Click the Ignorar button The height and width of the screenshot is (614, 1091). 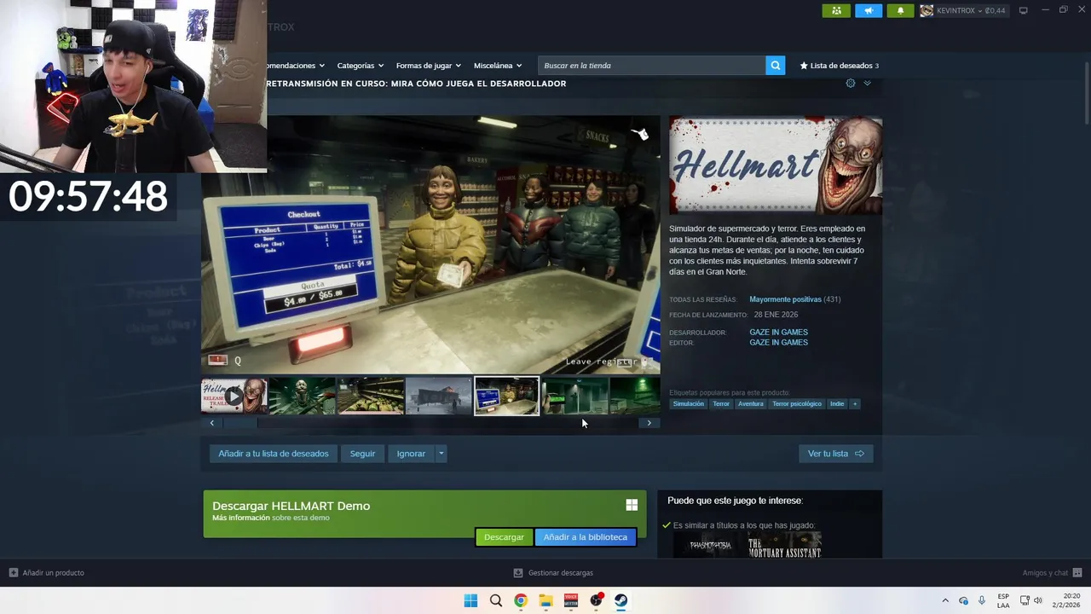click(411, 454)
